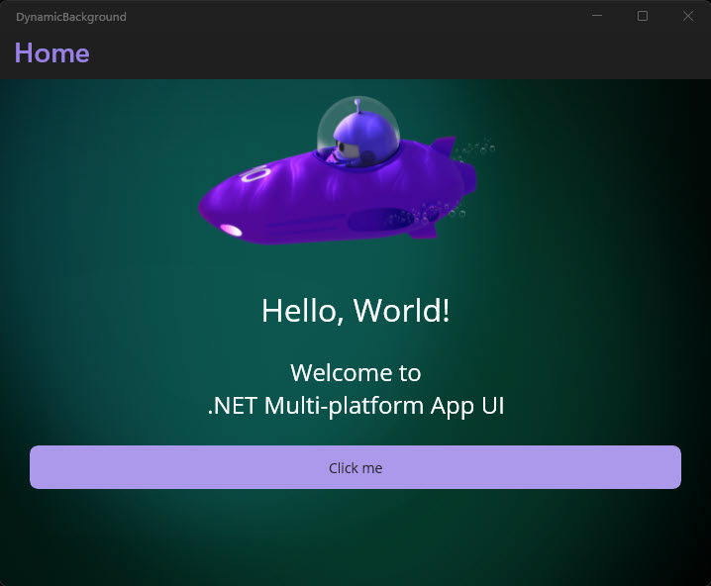
Task: Select the Hello, World! heading
Action: (355, 311)
